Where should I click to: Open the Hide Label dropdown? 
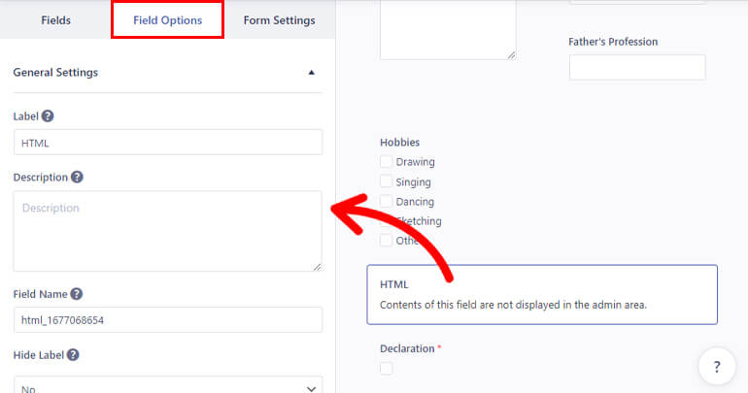[167, 385]
